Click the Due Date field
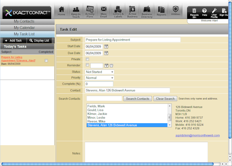The width and height of the screenshot is (232, 166). pyautogui.click(x=94, y=53)
